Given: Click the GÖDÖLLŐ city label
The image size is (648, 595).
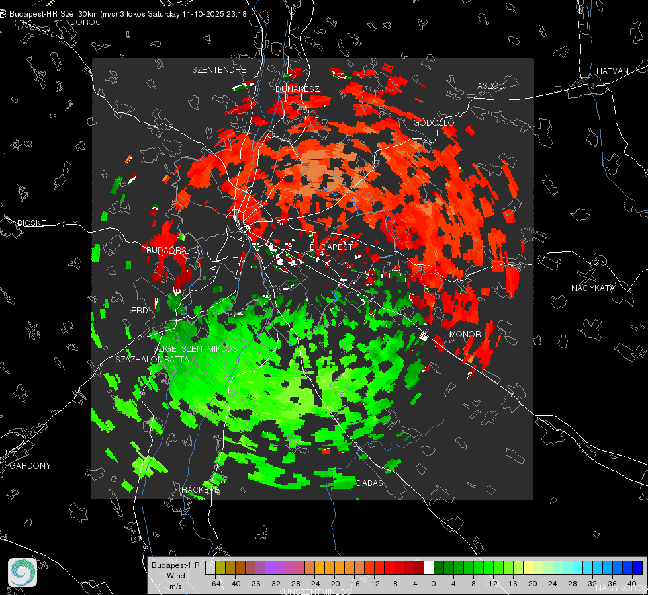Looking at the screenshot, I should pos(434,122).
